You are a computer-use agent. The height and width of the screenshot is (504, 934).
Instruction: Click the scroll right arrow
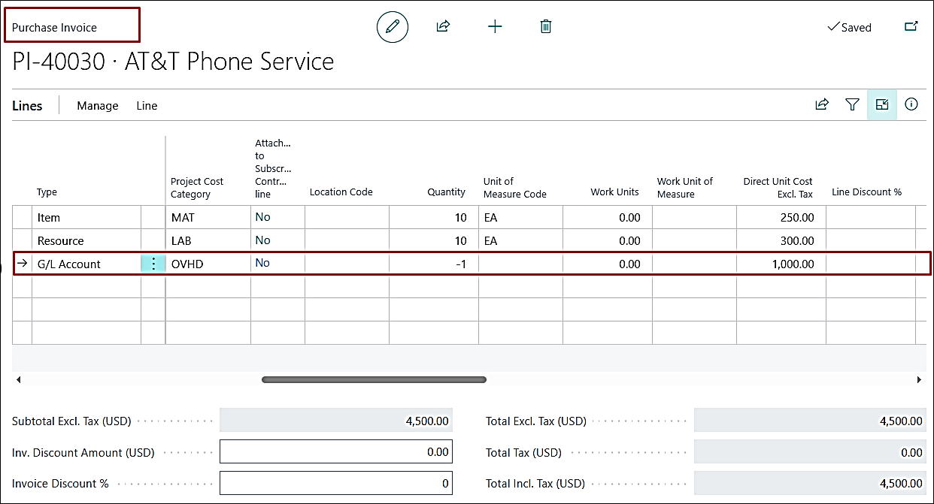(x=919, y=380)
